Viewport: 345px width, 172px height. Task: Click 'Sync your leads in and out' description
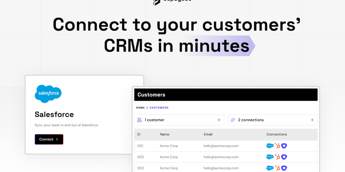(x=66, y=125)
